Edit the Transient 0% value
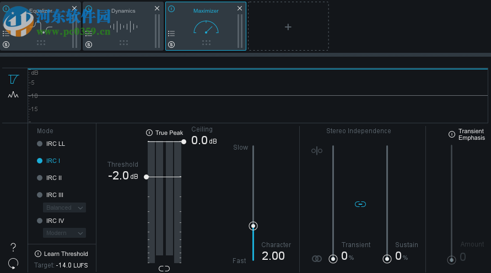Screen dimensions: 491x273 pos(347,256)
